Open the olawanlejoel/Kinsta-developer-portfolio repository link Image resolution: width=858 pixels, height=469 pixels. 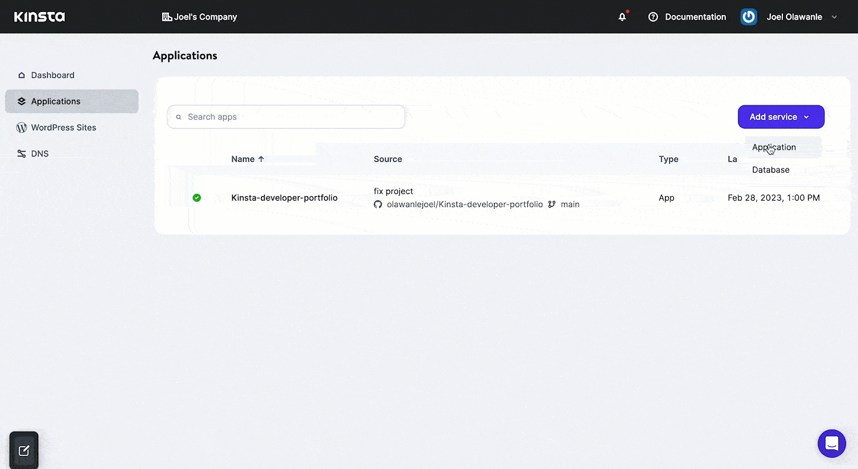[465, 204]
